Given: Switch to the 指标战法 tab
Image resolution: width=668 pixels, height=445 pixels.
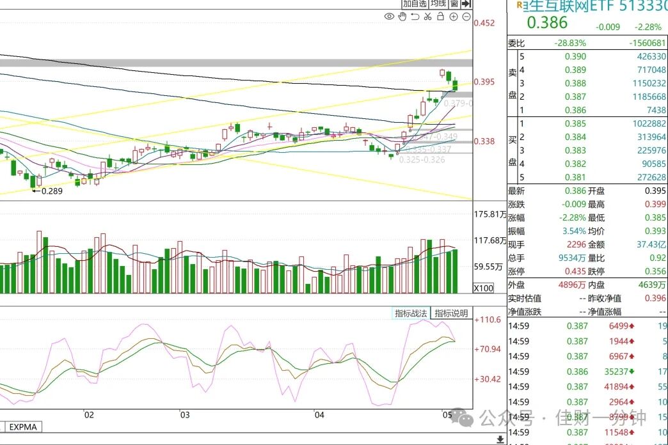Looking at the screenshot, I should (411, 313).
